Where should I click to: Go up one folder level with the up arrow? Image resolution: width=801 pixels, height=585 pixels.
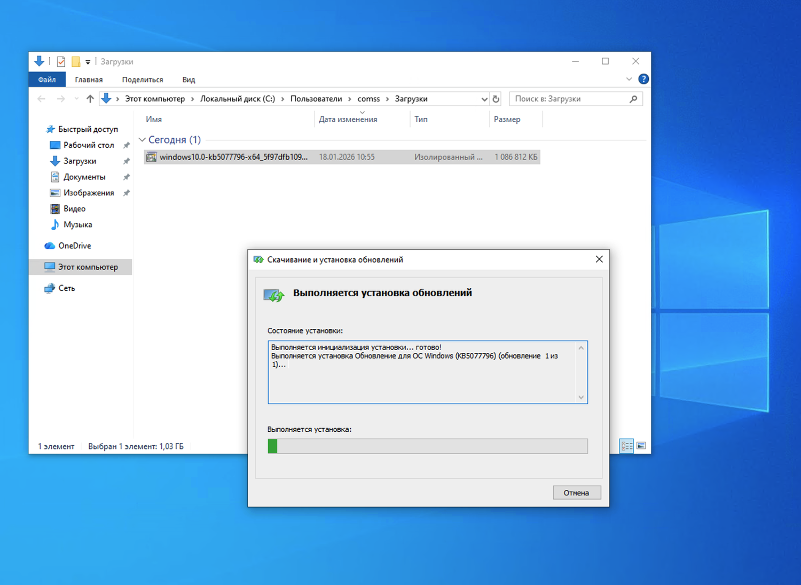coord(90,99)
